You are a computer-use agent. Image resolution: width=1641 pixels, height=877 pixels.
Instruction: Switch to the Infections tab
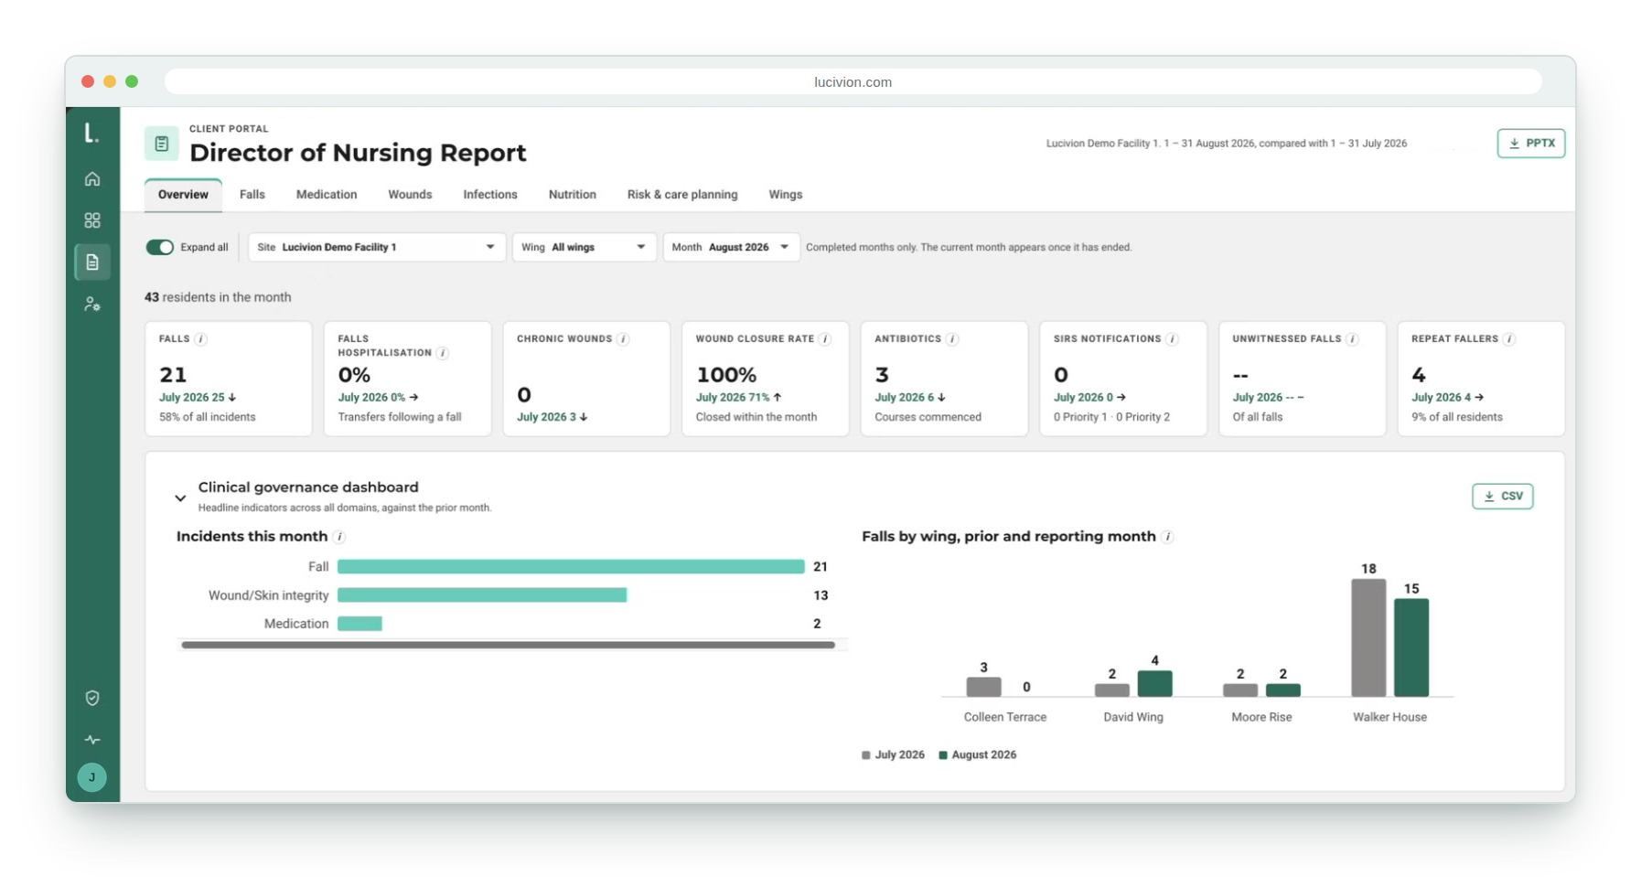(490, 195)
